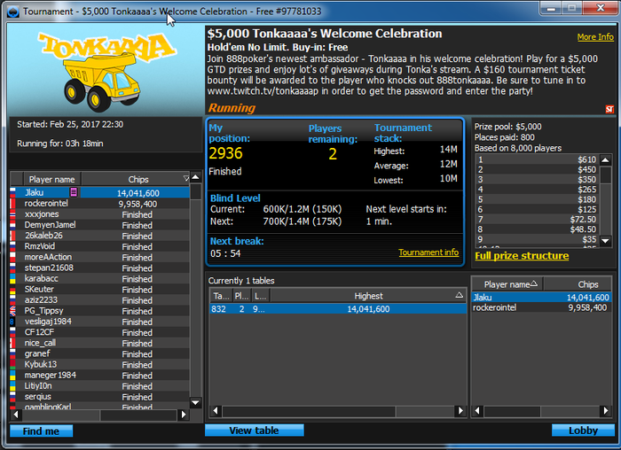621x450 pixels.
Task: Click the player list scroll left arrow
Action: [x=16, y=415]
